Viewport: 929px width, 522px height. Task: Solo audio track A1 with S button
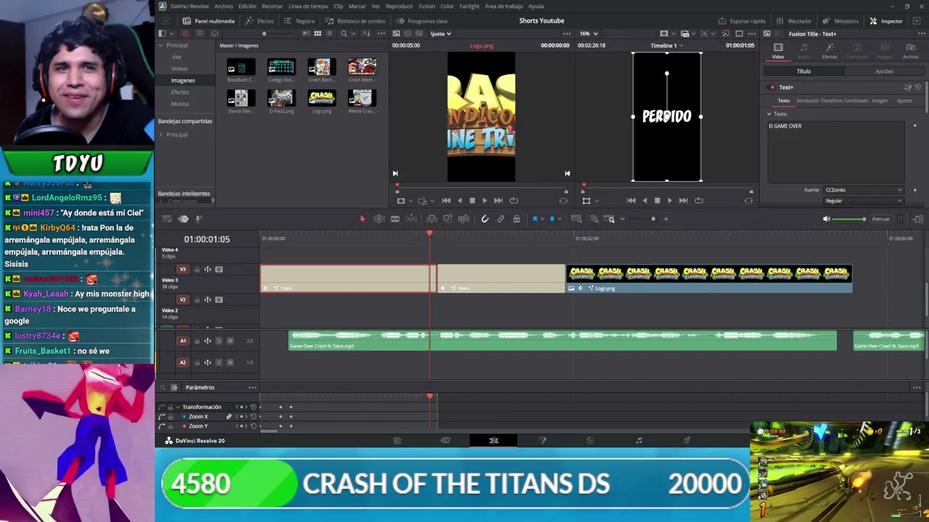218,341
